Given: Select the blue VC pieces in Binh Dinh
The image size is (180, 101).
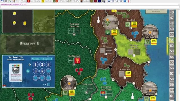Looking at the screenshot, I should tap(135, 34).
